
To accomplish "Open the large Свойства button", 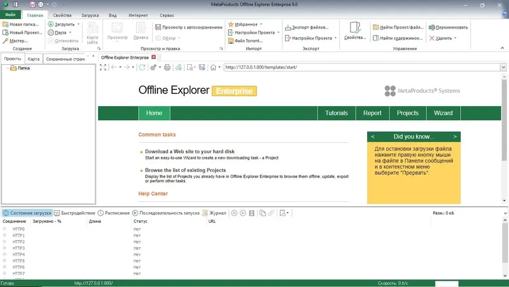I will pyautogui.click(x=355, y=31).
